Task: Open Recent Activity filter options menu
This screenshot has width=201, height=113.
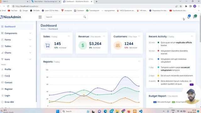Action: (192, 36)
